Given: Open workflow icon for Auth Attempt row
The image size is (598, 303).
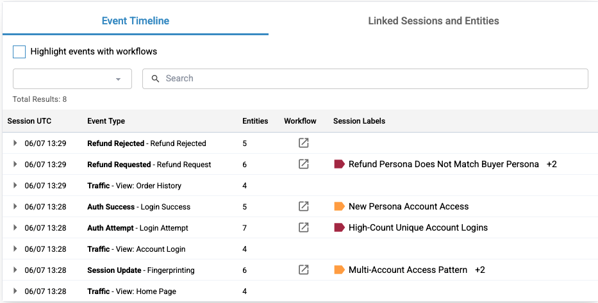Looking at the screenshot, I should (x=304, y=227).
